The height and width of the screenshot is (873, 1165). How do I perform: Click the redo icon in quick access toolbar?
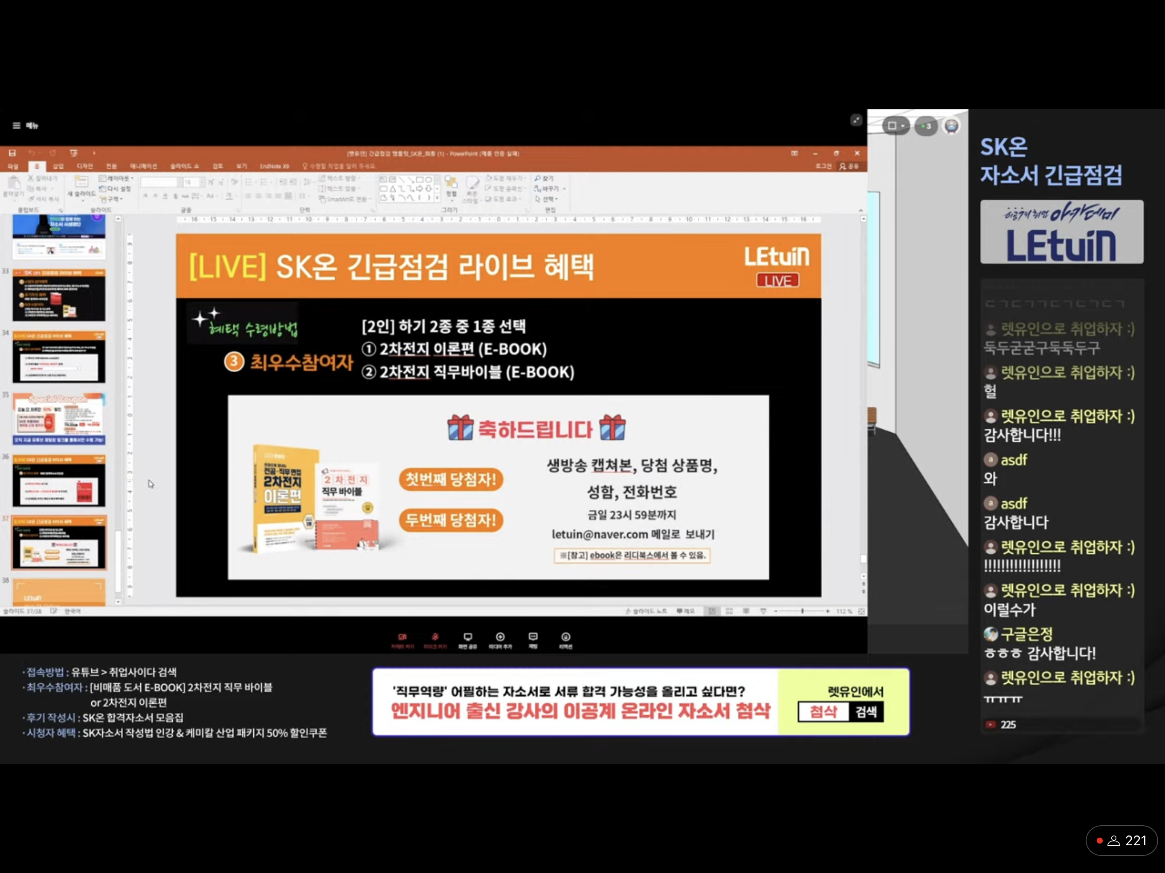53,153
